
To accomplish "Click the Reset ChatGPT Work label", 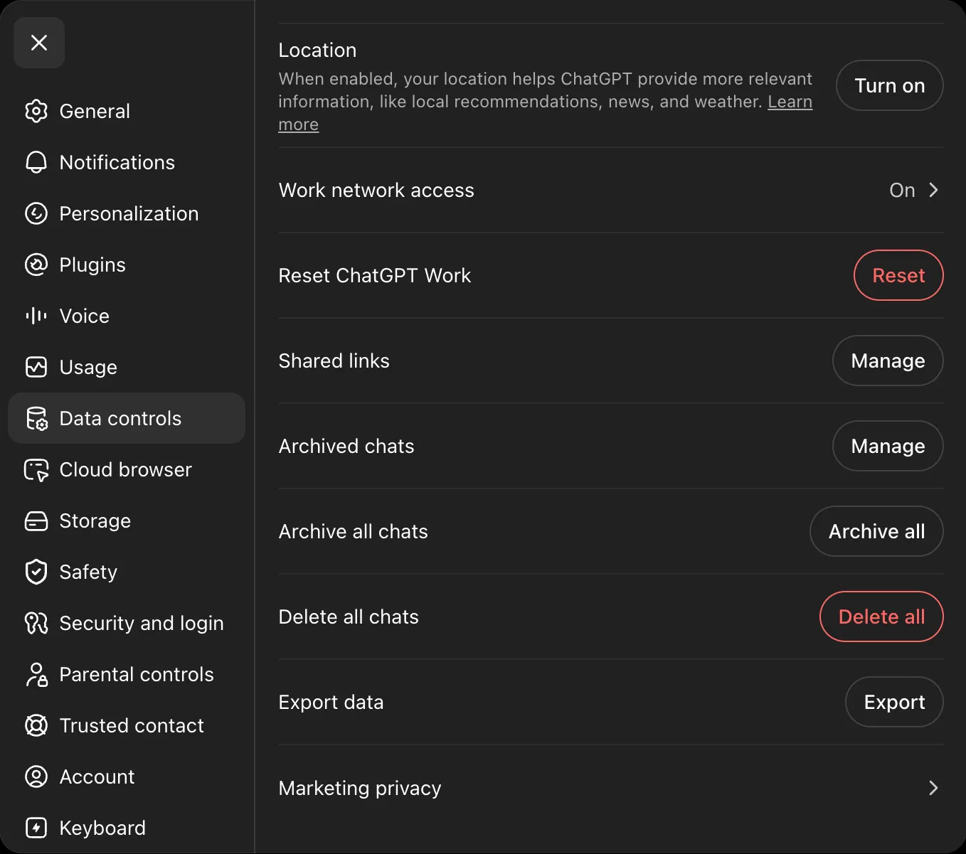I will [375, 275].
